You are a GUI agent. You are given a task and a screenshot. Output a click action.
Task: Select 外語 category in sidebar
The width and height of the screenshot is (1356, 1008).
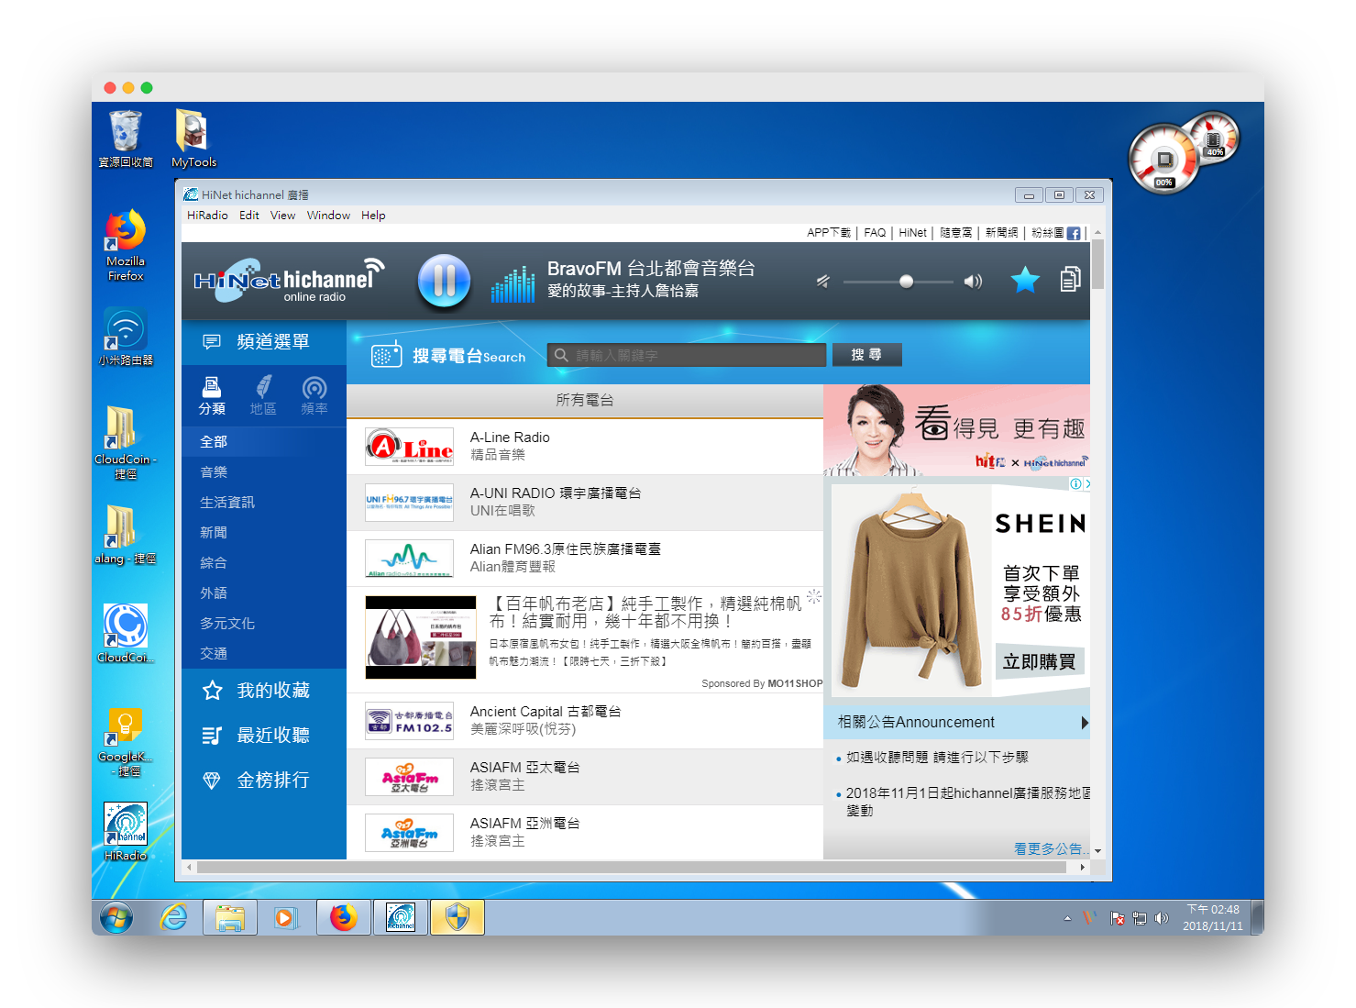pyautogui.click(x=264, y=593)
